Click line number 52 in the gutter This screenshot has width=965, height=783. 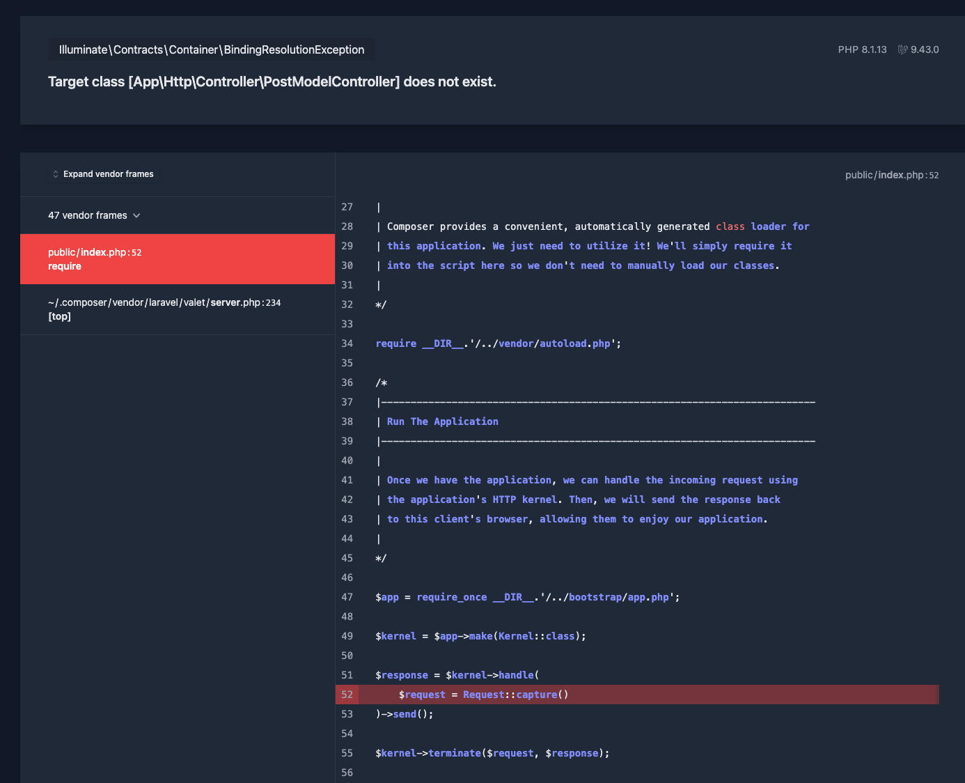coord(347,695)
